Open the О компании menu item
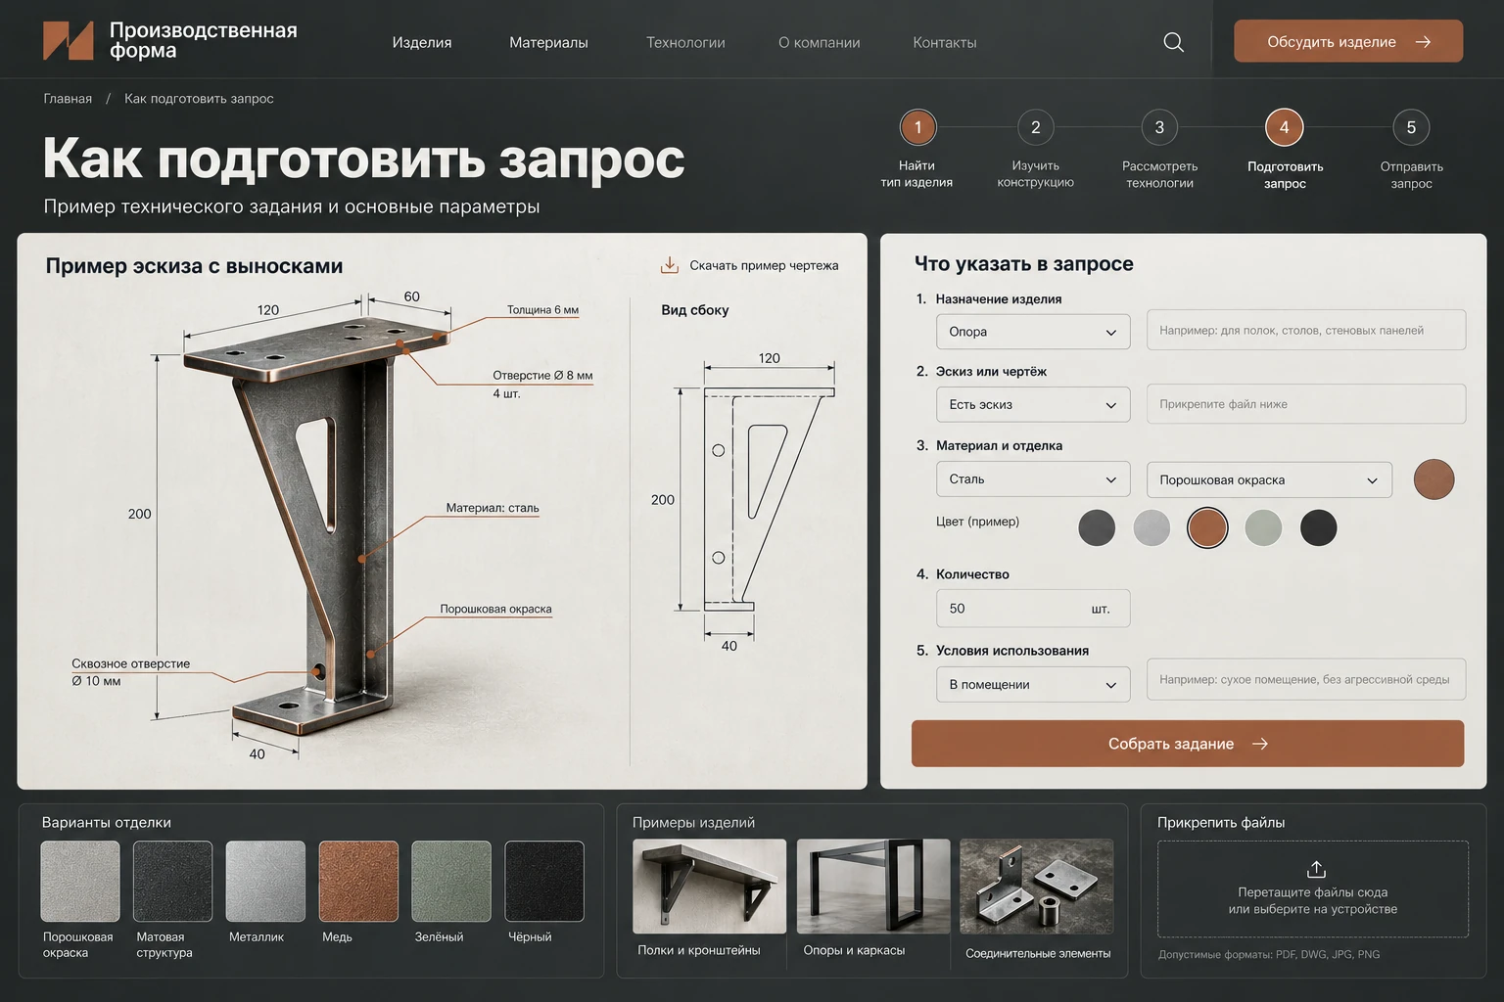The image size is (1504, 1002). (x=820, y=42)
